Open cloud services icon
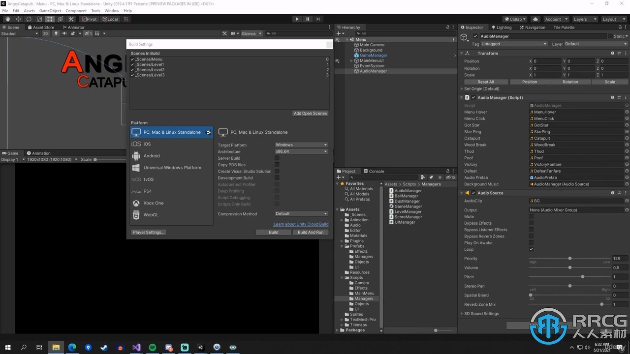 (x=535, y=19)
